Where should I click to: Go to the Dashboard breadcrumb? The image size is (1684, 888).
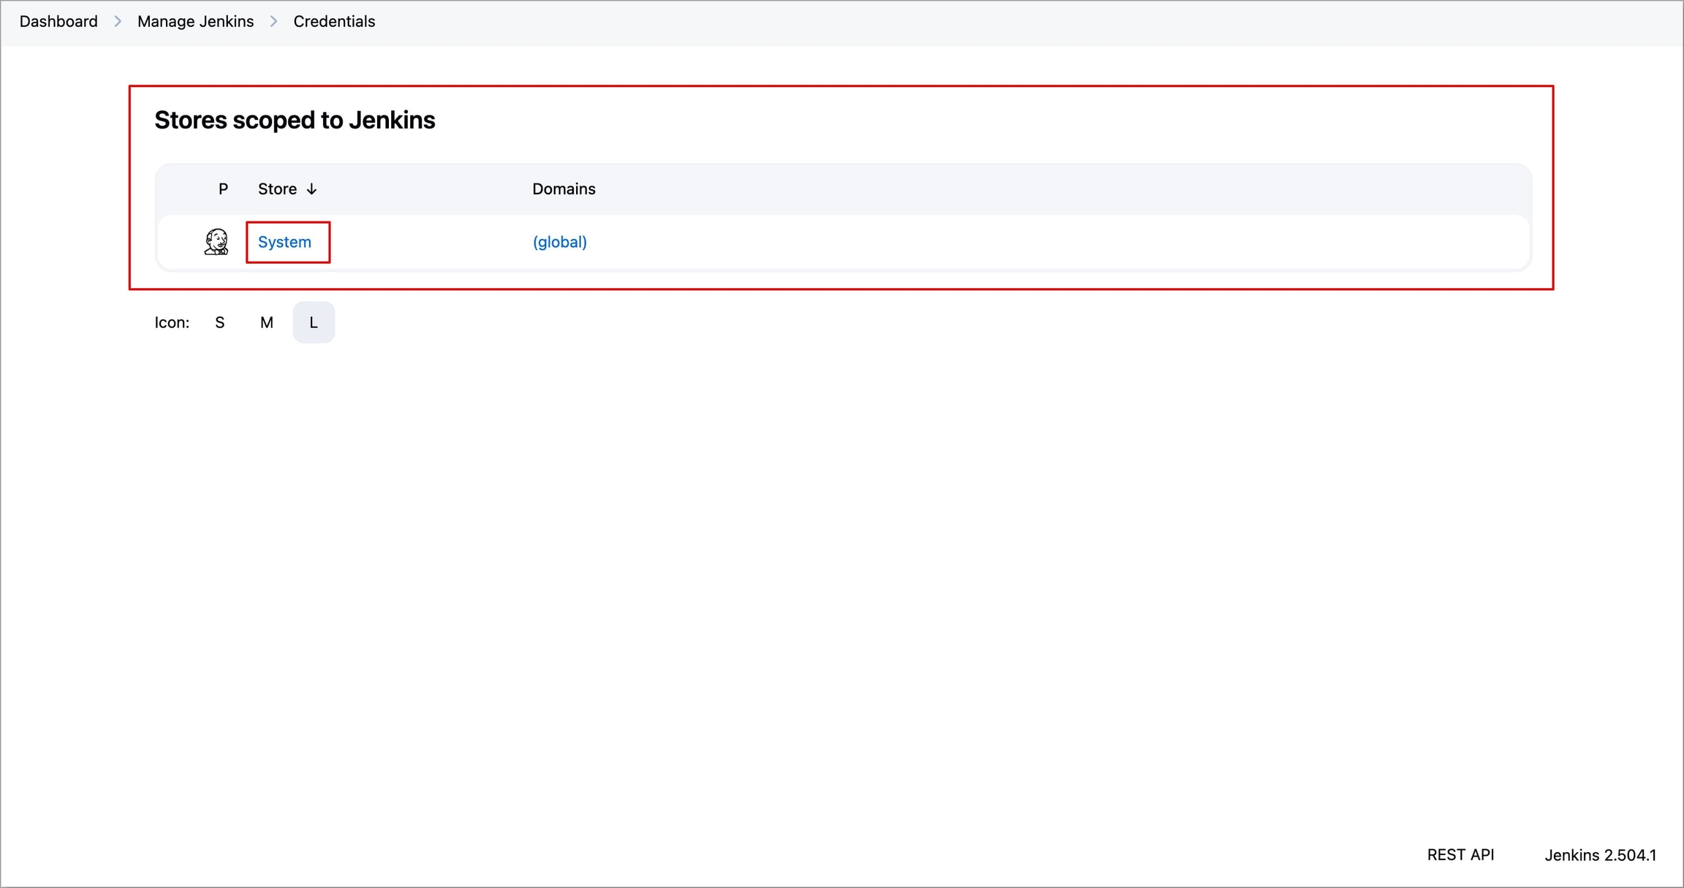click(58, 22)
